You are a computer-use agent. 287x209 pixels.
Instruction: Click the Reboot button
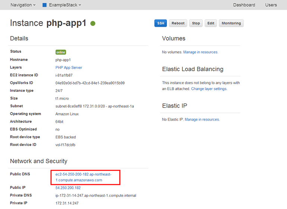coord(178,23)
